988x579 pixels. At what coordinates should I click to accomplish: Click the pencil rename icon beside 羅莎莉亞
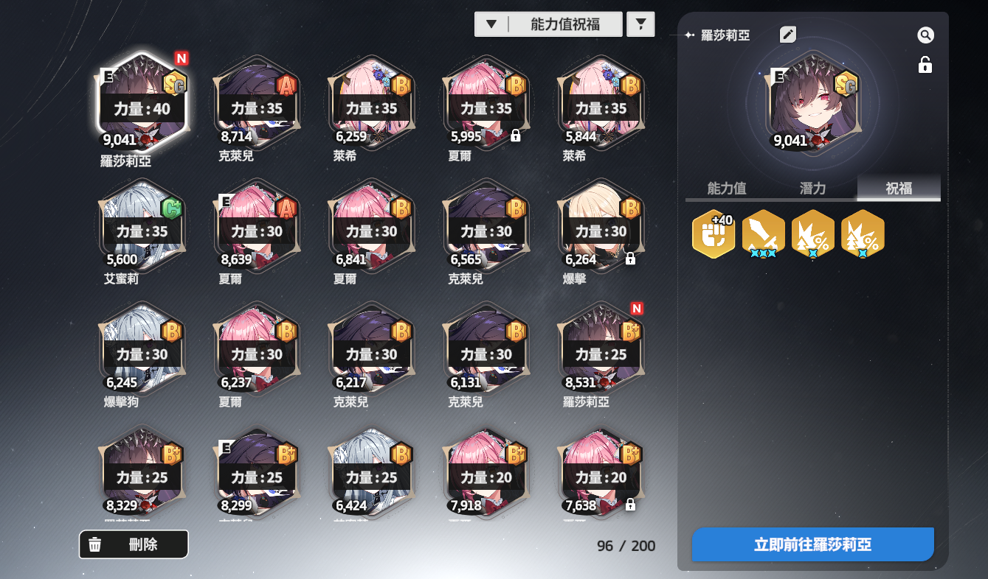coord(788,34)
